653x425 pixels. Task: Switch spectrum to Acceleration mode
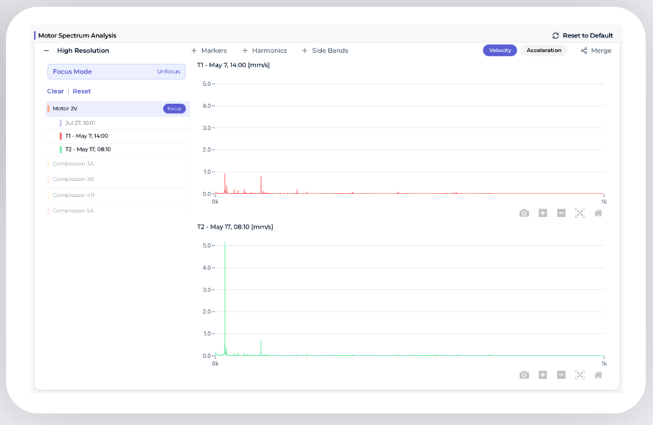pyautogui.click(x=544, y=51)
